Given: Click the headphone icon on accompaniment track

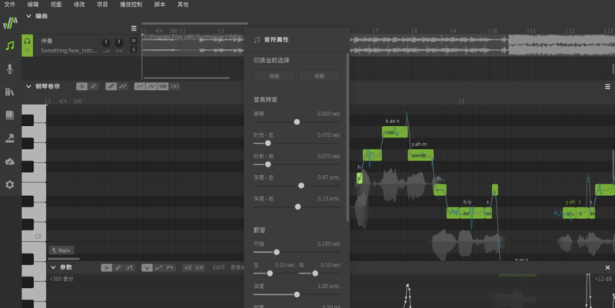Looking at the screenshot, I should (x=28, y=41).
